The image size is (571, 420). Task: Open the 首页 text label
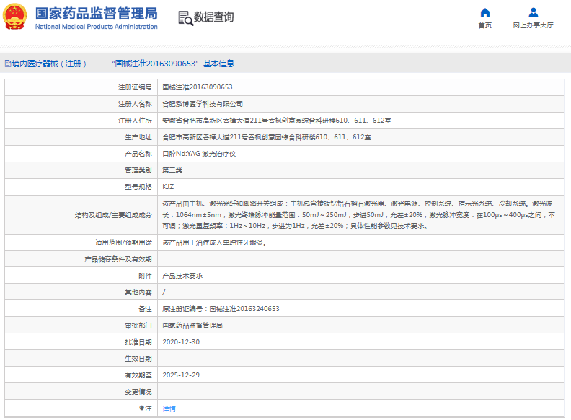484,25
